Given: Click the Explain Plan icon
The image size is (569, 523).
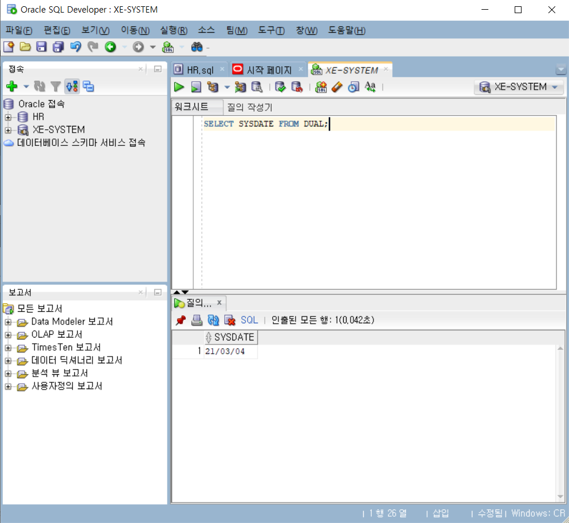Looking at the screenshot, I should [213, 87].
